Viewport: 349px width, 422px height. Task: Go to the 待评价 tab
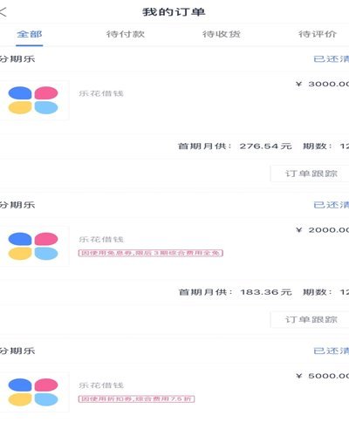tap(318, 34)
